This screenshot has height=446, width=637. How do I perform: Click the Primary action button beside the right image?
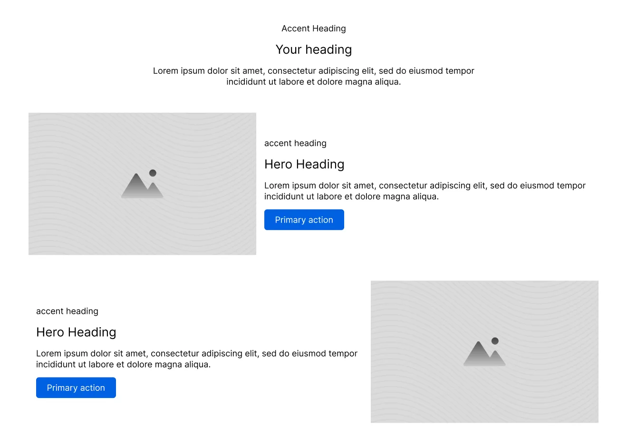tap(76, 388)
